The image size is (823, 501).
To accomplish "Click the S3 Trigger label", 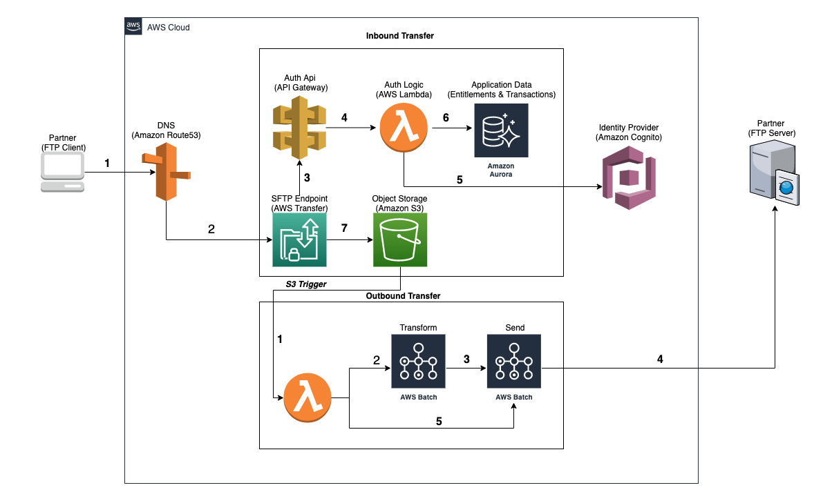I will pyautogui.click(x=307, y=284).
